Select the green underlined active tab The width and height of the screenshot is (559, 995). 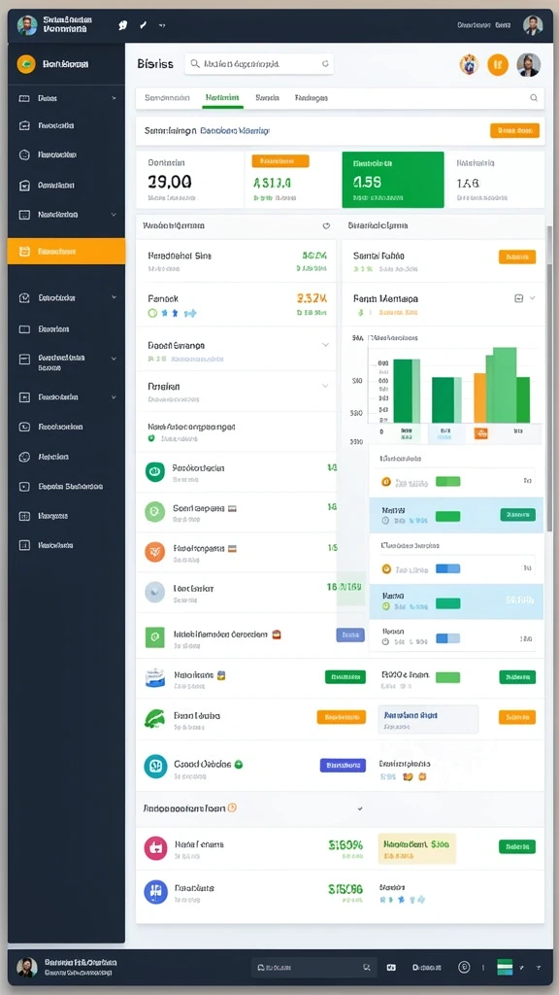[222, 98]
